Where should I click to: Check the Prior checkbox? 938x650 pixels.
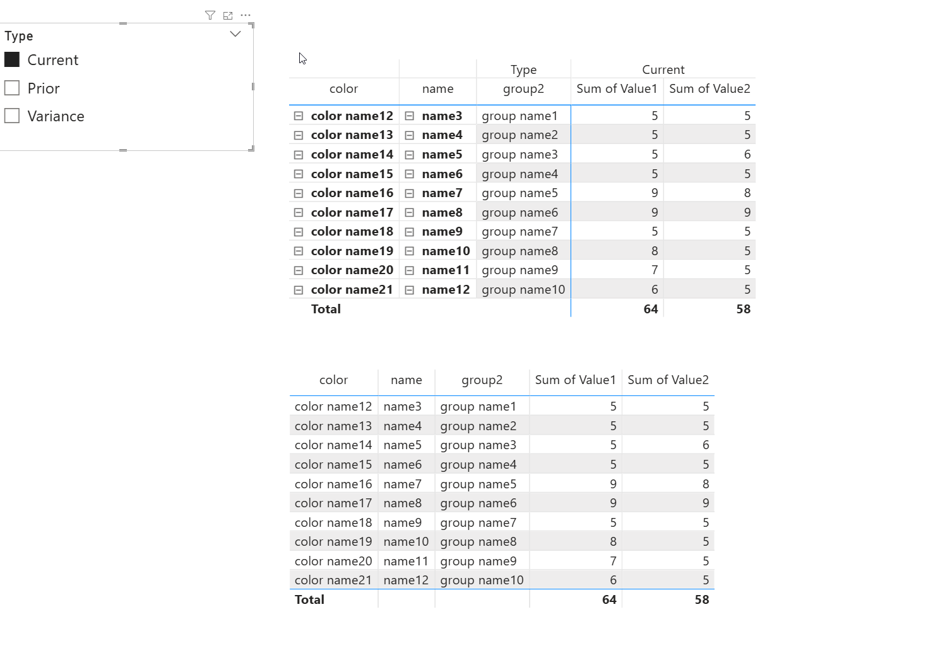point(12,88)
